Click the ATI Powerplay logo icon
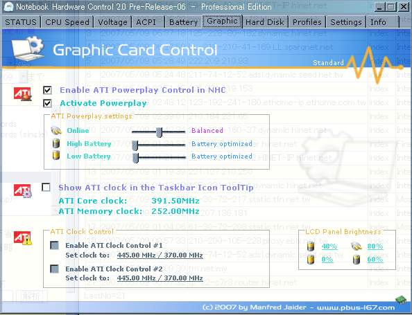This screenshot has width=412, height=315. coord(23,94)
